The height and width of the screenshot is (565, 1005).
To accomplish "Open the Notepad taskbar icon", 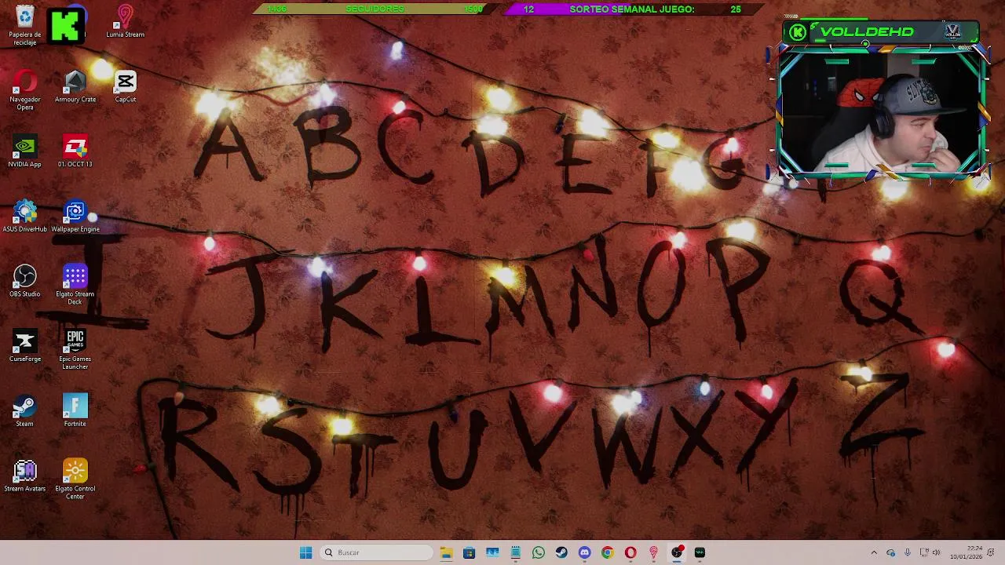I will tap(516, 552).
